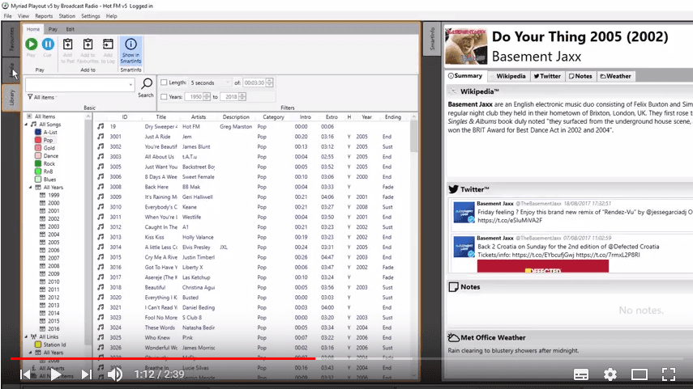Click the Notes section icon
Image resolution: width=693 pixels, height=389 pixels.
tap(453, 286)
